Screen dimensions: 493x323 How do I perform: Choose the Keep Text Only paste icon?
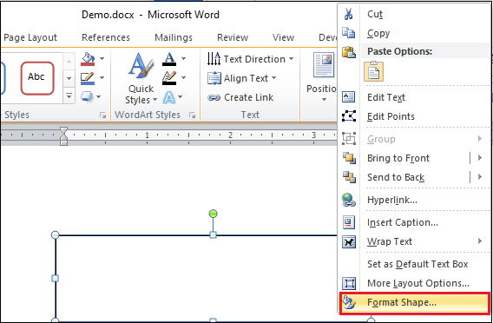373,71
